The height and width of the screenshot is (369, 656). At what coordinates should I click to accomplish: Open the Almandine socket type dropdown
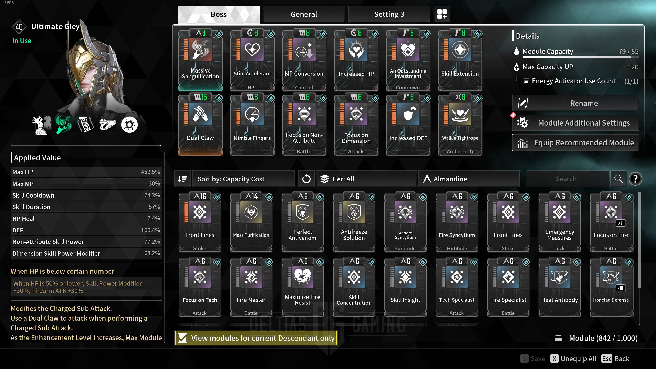[x=469, y=179]
